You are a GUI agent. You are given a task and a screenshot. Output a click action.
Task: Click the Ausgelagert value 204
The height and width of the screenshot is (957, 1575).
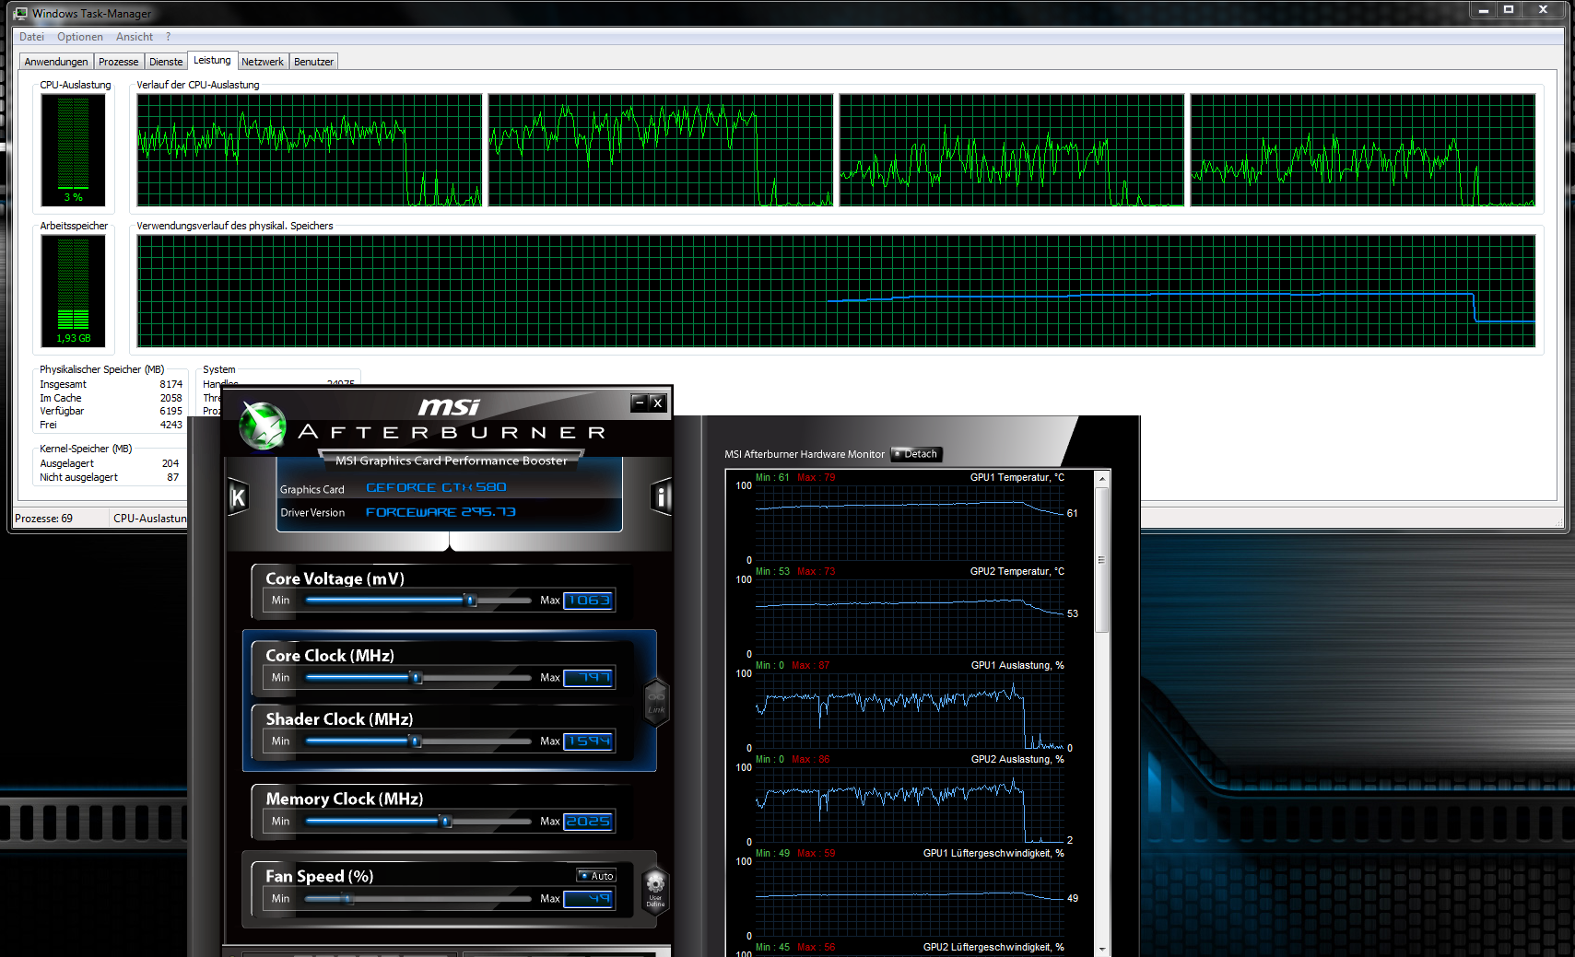coord(170,464)
